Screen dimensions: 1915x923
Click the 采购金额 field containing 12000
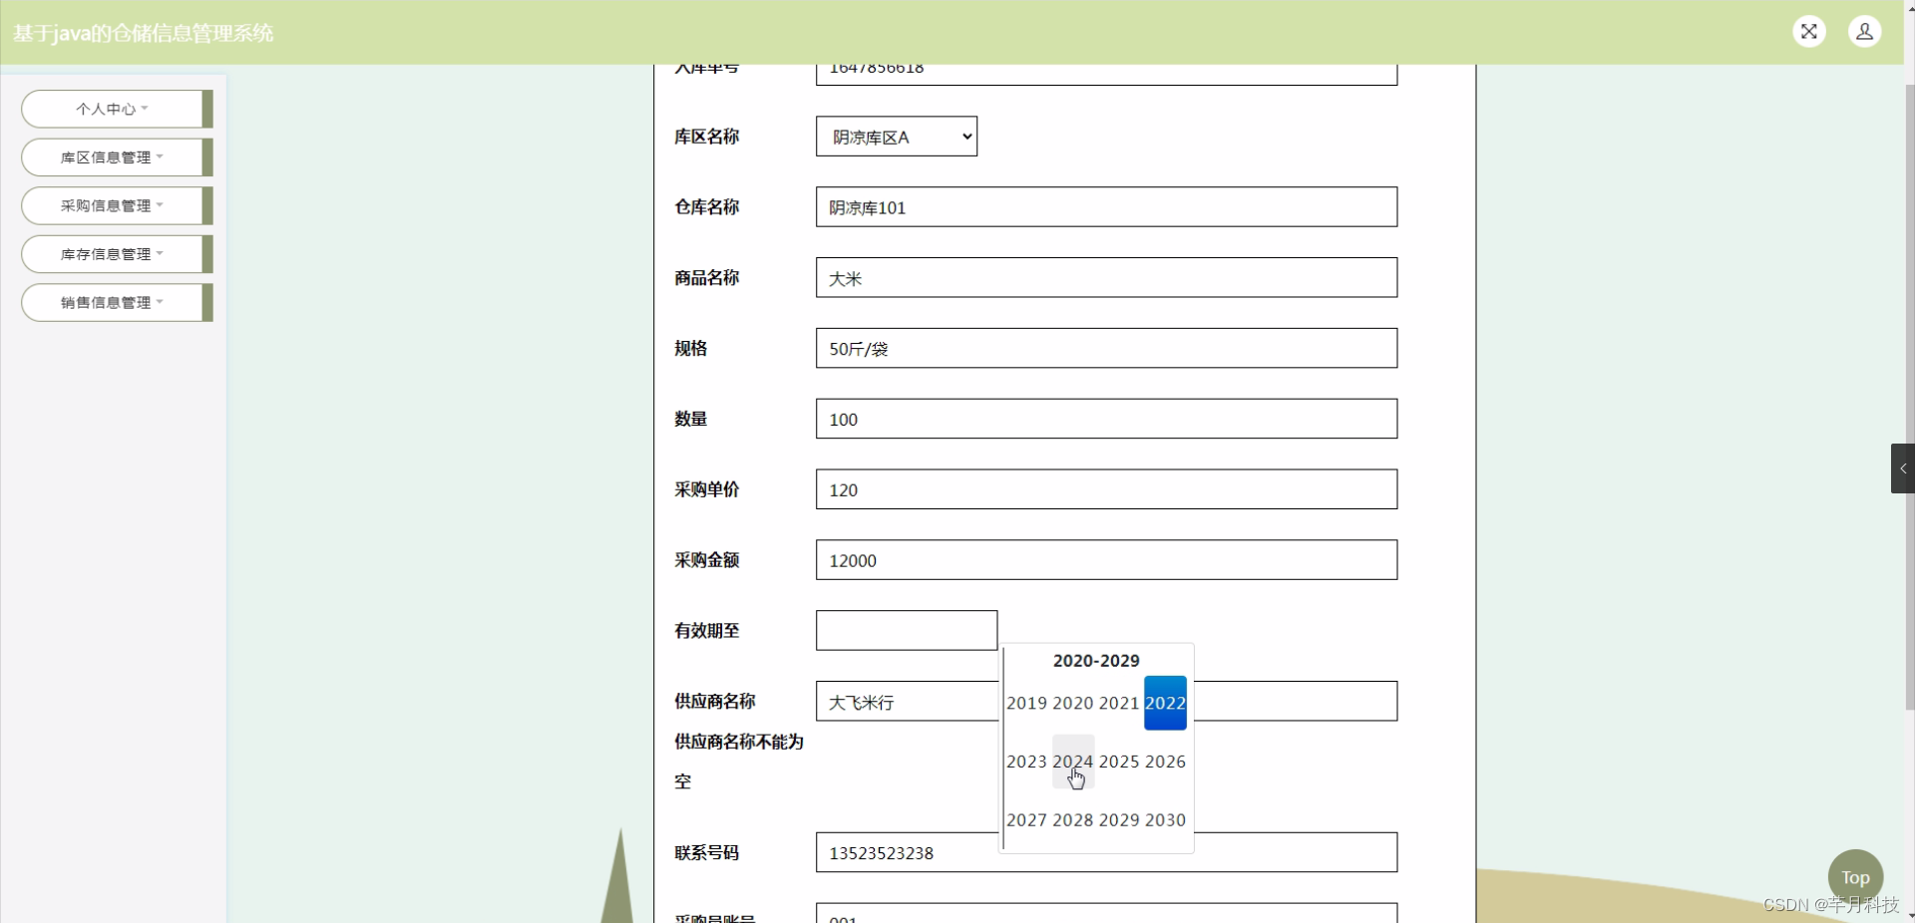[x=1105, y=560]
